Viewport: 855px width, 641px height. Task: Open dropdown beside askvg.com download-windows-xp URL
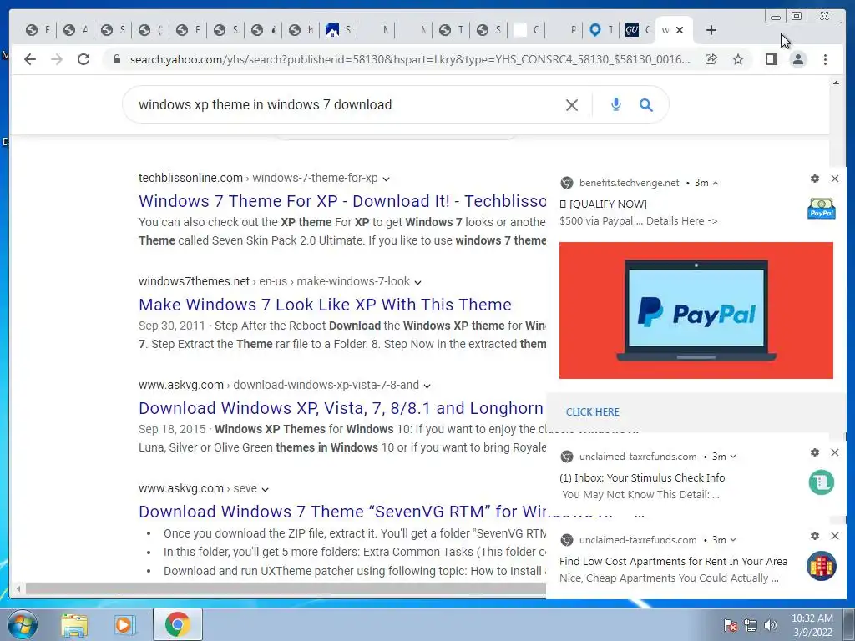tap(427, 386)
